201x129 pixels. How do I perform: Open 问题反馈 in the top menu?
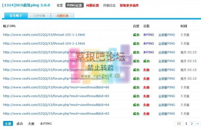(92, 5)
